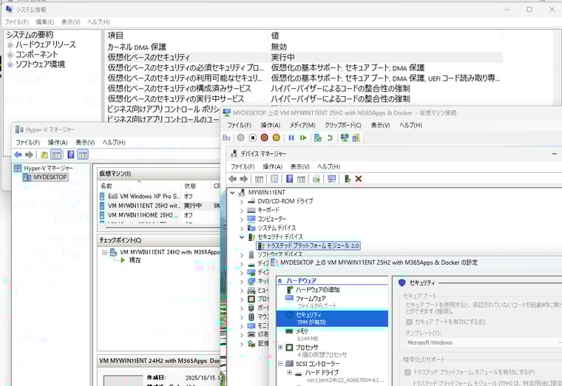Click the Turn Off stop icon in VM toolbar

click(x=253, y=138)
